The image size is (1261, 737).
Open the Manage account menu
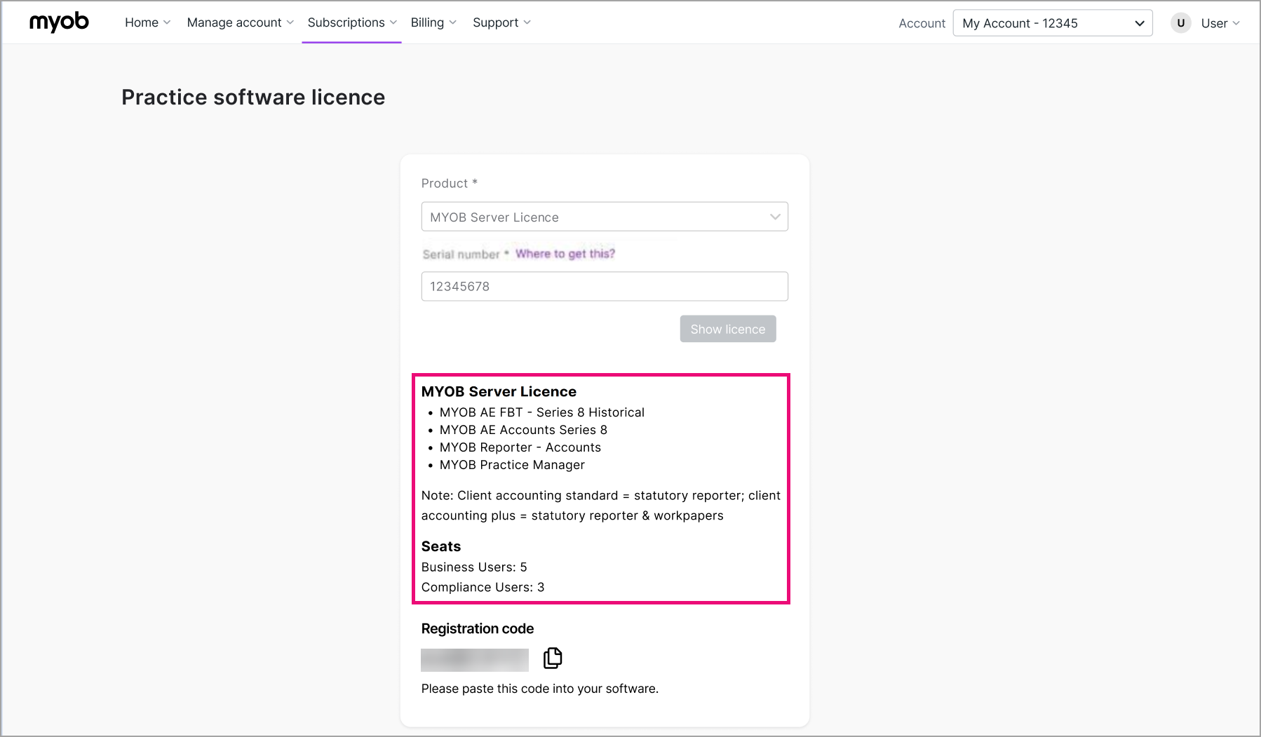tap(240, 22)
